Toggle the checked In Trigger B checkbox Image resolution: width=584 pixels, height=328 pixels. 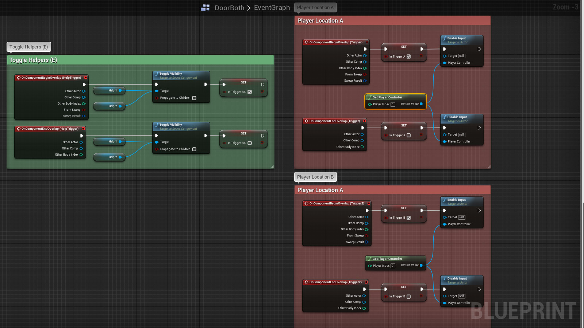(409, 218)
